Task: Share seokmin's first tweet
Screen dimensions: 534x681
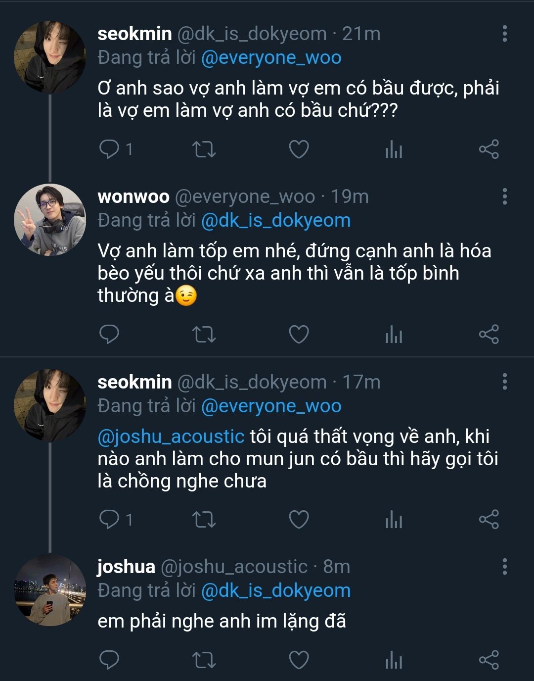Action: click(489, 149)
